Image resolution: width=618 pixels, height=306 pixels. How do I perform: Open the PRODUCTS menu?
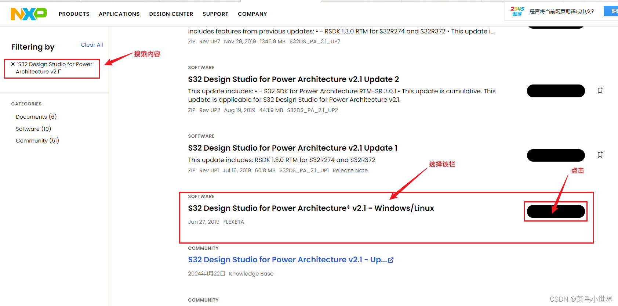pyautogui.click(x=74, y=14)
